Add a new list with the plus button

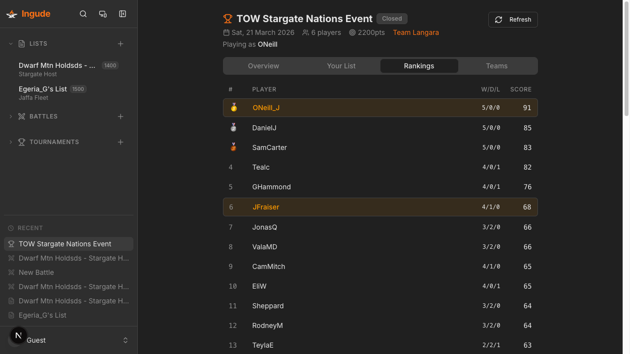121,43
